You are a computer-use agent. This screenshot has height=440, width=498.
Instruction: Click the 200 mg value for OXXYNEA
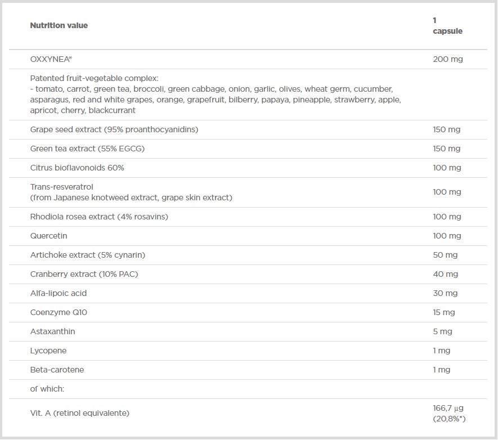[448, 60]
